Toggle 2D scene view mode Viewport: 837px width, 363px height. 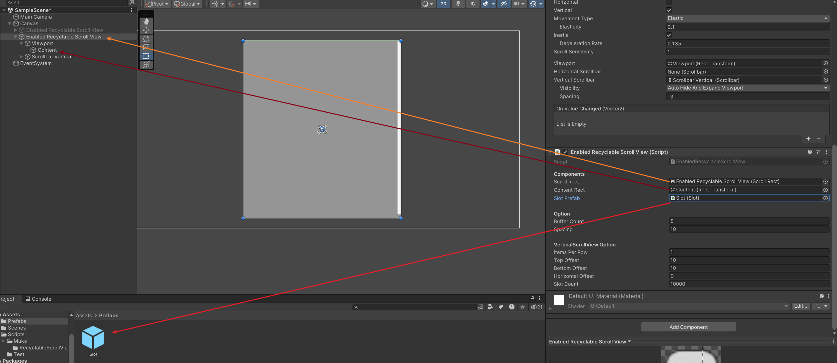[443, 4]
